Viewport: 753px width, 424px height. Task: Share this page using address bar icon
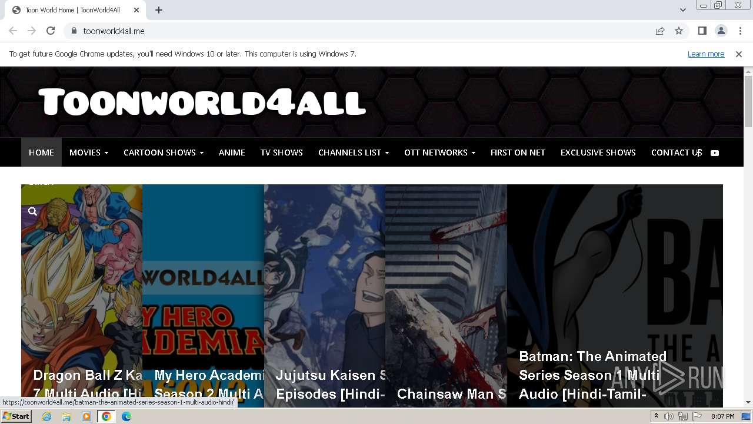tap(660, 31)
